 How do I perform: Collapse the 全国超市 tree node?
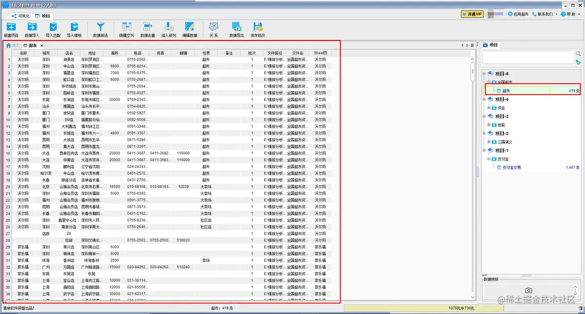(x=489, y=82)
